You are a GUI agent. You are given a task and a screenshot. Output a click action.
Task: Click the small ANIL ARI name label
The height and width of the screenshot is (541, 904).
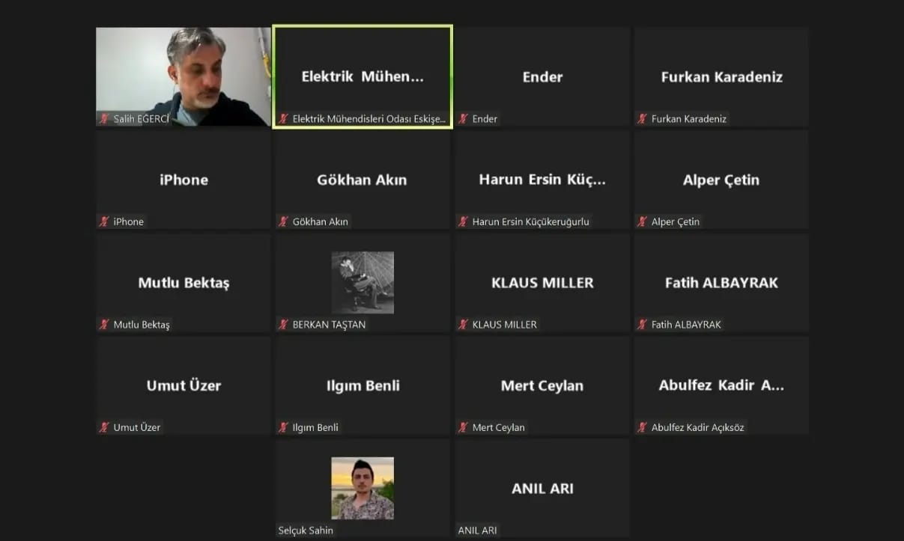pos(478,531)
